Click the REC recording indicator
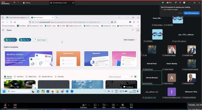This screenshot has width=202, height=110. pos(169,3)
